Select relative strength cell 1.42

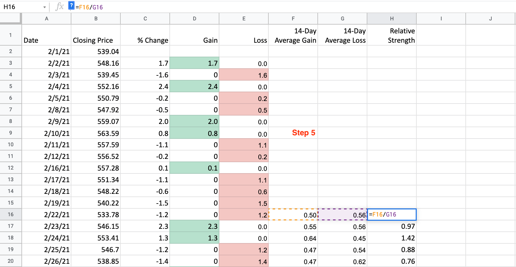(x=392, y=238)
